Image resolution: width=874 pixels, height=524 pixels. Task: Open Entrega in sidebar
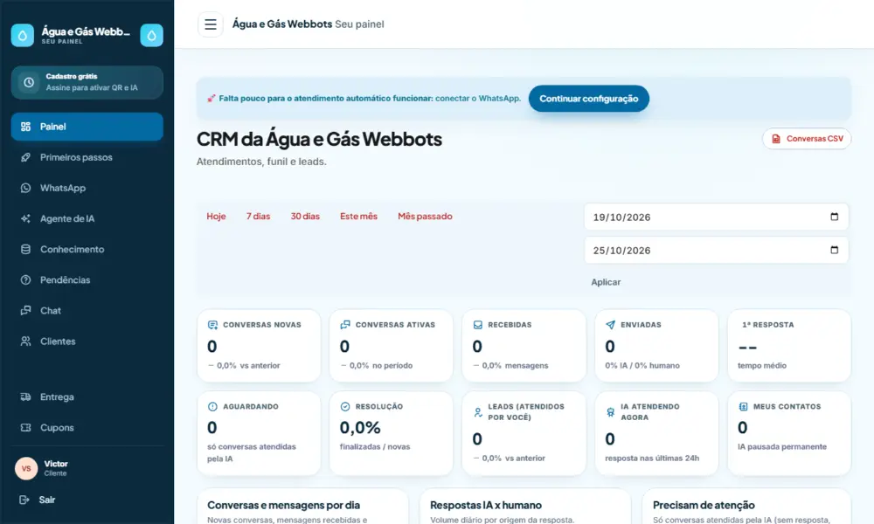(x=87, y=396)
